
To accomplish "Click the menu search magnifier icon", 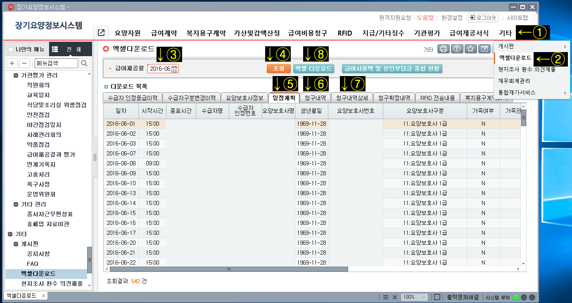I will tap(84, 63).
